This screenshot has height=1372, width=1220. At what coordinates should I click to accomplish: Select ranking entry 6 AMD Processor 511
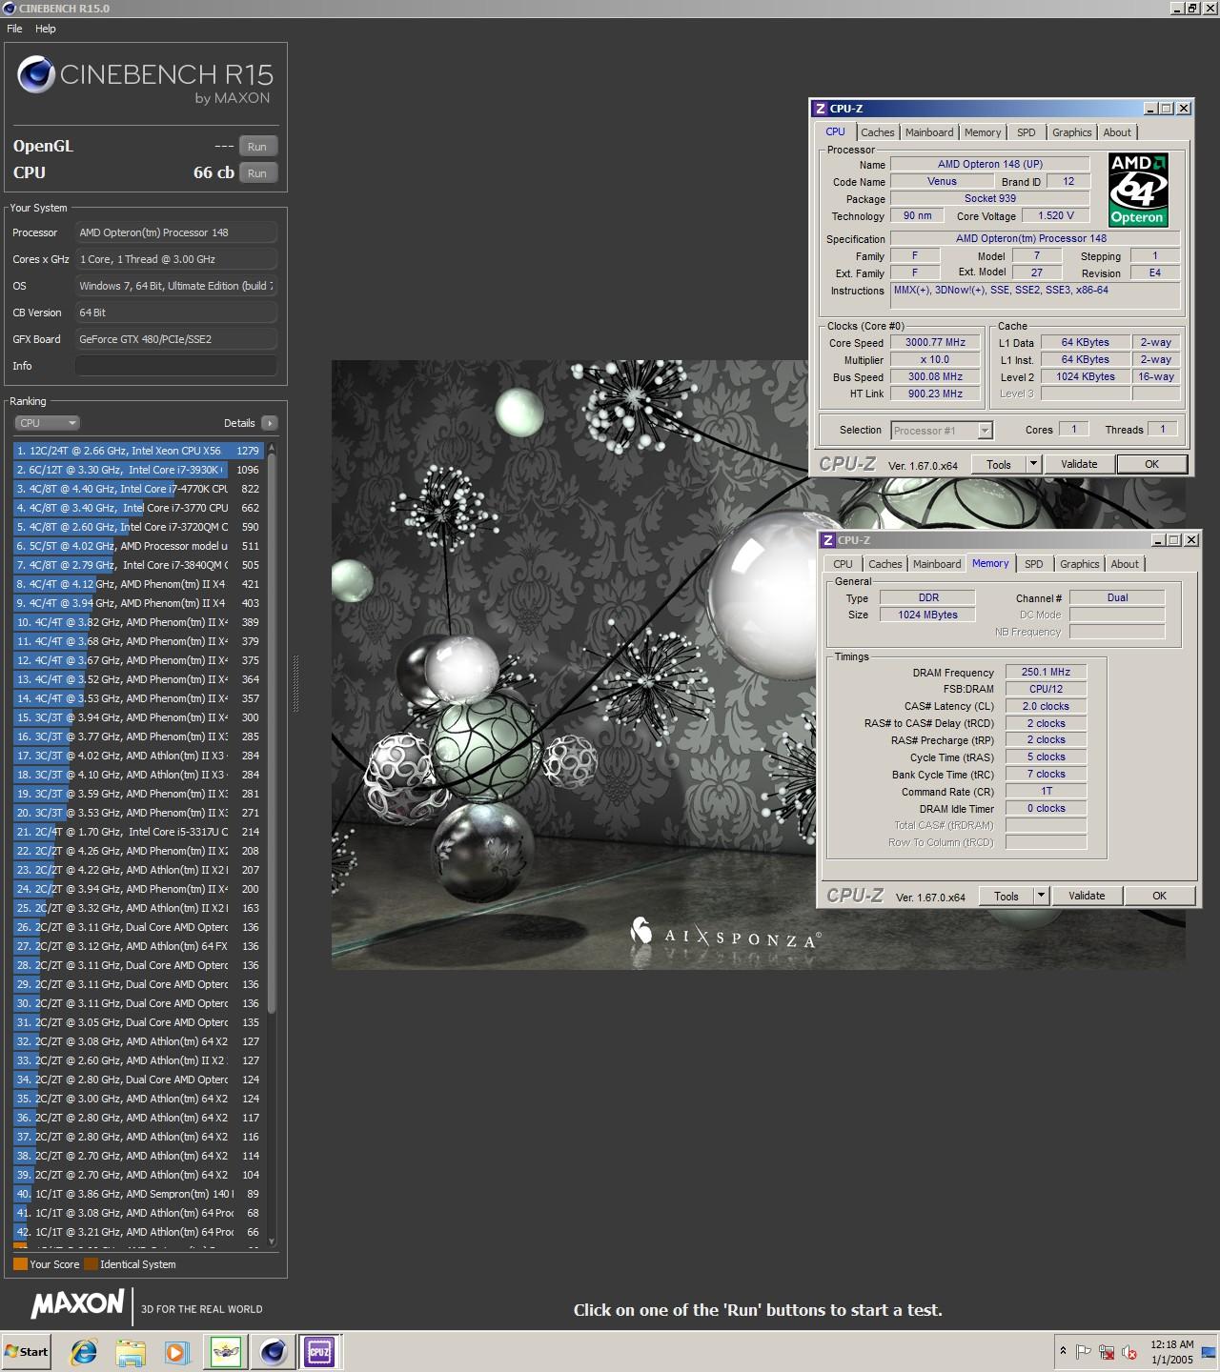pos(138,546)
